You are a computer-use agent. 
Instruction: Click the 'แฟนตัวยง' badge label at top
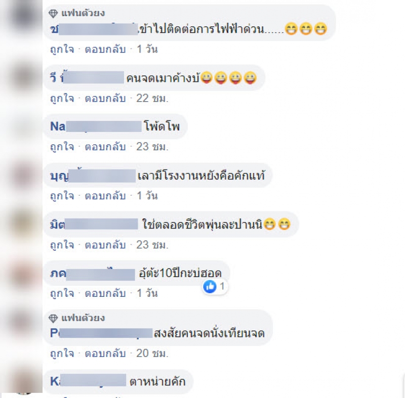click(83, 13)
